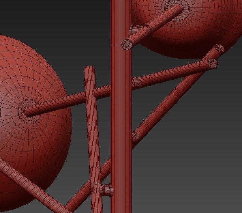This screenshot has width=242, height=213.
Task: Select the socket ring on the top-right sphere
Action: (177, 10)
